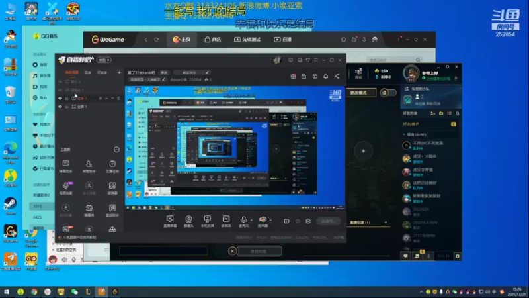The height and width of the screenshot is (298, 529).
Task: Open the 多人连麦 tool in the toolbox
Action: point(89,188)
